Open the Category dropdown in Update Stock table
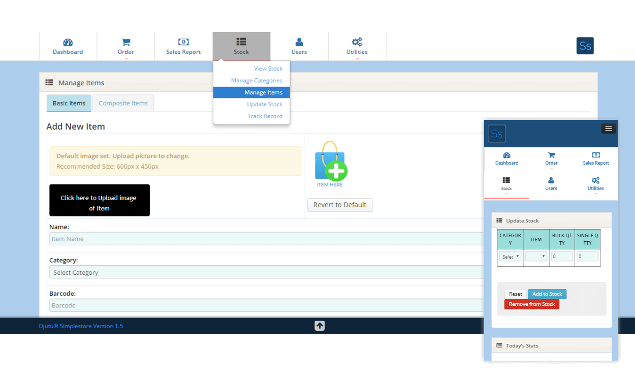This screenshot has width=635, height=381. (x=510, y=257)
